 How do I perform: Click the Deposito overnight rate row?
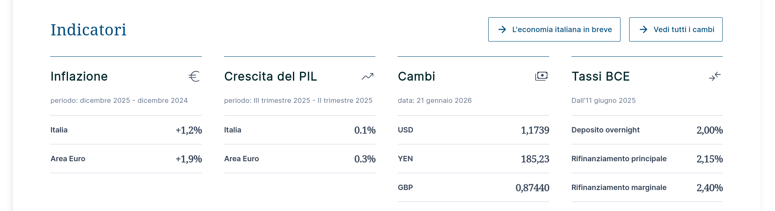click(x=646, y=130)
